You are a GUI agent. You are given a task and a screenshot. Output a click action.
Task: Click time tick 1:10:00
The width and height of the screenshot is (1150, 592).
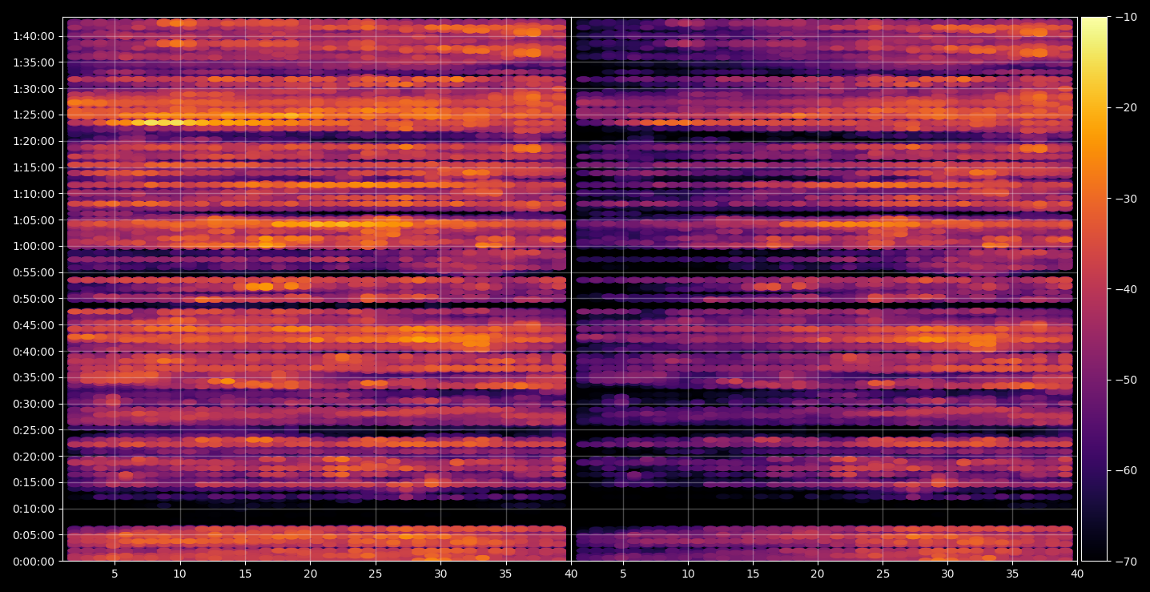34,194
